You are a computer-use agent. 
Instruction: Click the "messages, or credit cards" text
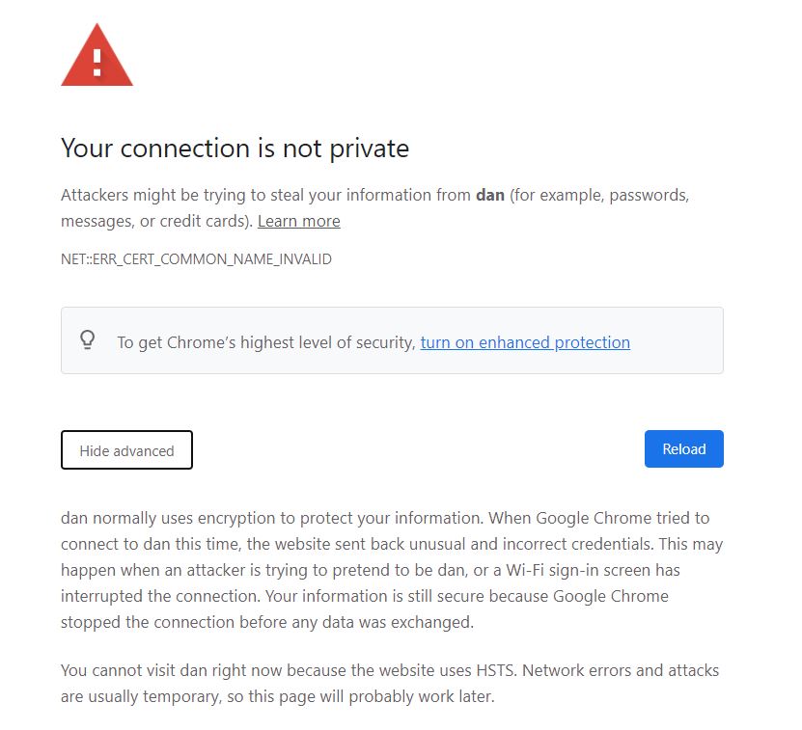click(156, 221)
